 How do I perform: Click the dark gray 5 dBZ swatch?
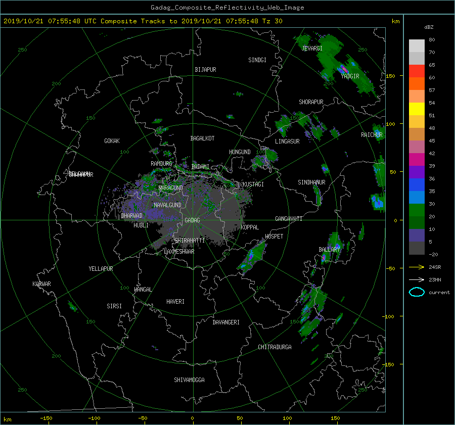click(417, 248)
